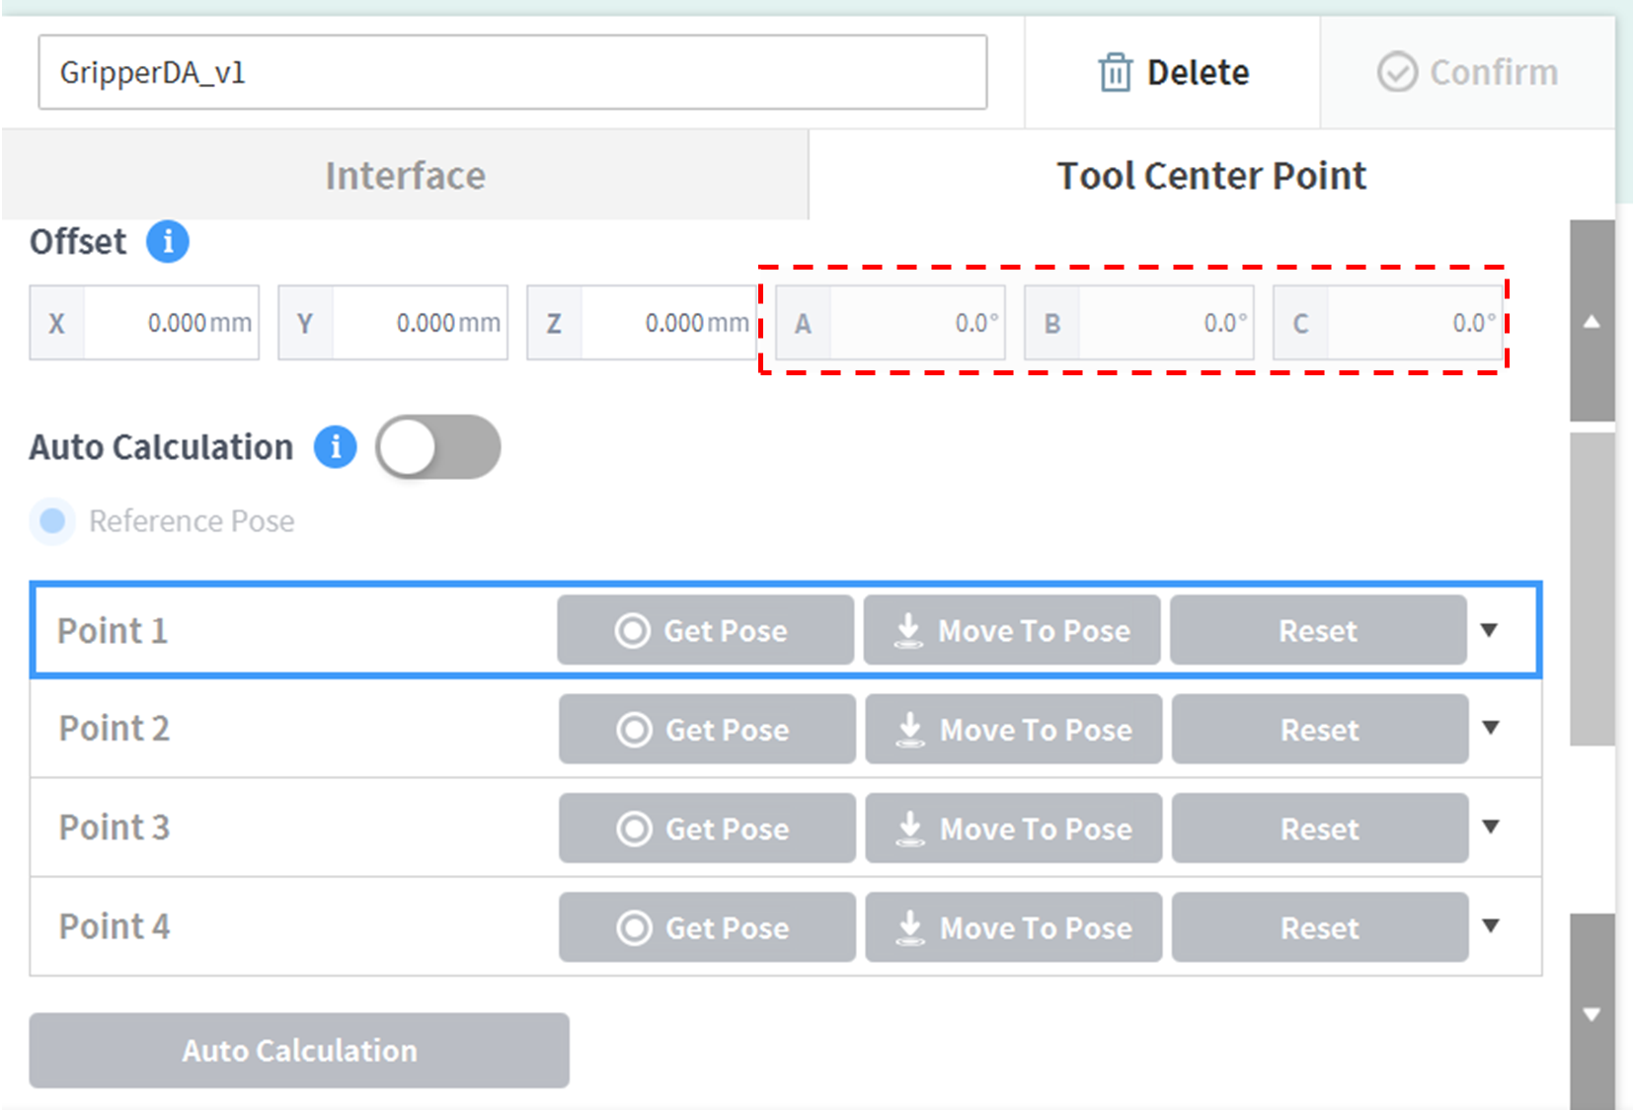
Task: Click the Auto Calculation info icon
Action: pyautogui.click(x=335, y=446)
